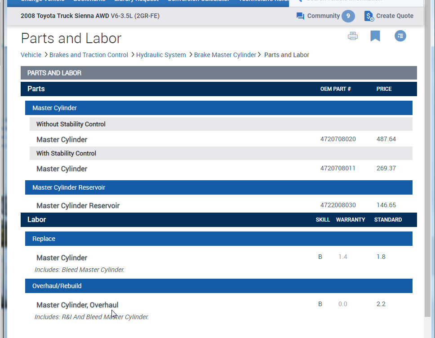
Task: Click price 487.64
Action: coord(386,139)
